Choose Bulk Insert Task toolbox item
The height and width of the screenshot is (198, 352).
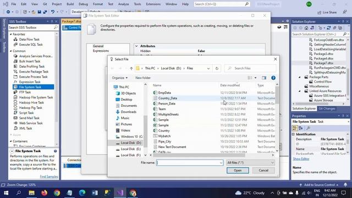[x=30, y=61]
